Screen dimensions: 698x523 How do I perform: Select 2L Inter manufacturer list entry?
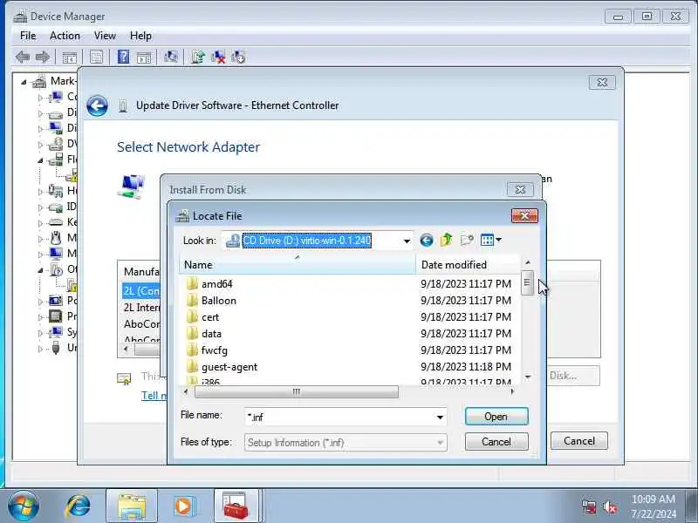point(141,308)
